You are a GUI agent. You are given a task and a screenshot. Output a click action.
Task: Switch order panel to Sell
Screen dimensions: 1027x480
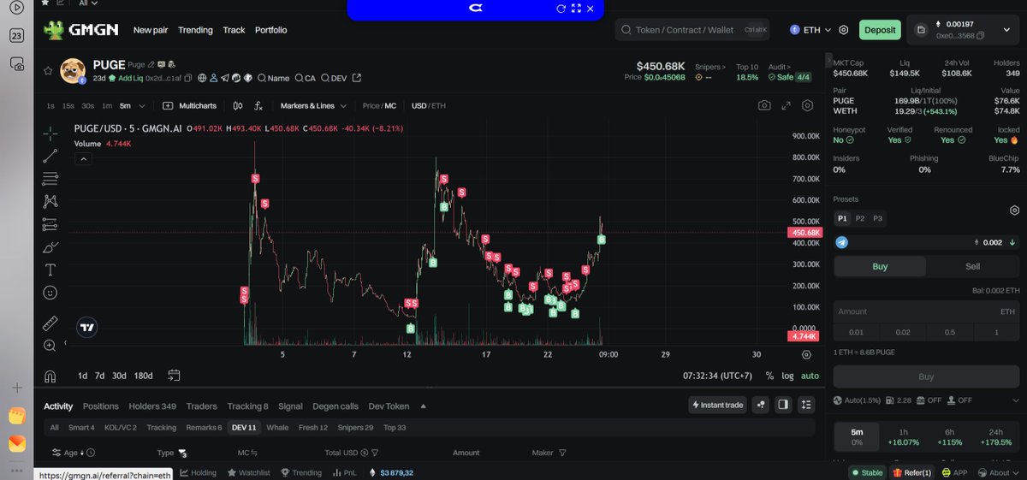pyautogui.click(x=973, y=266)
